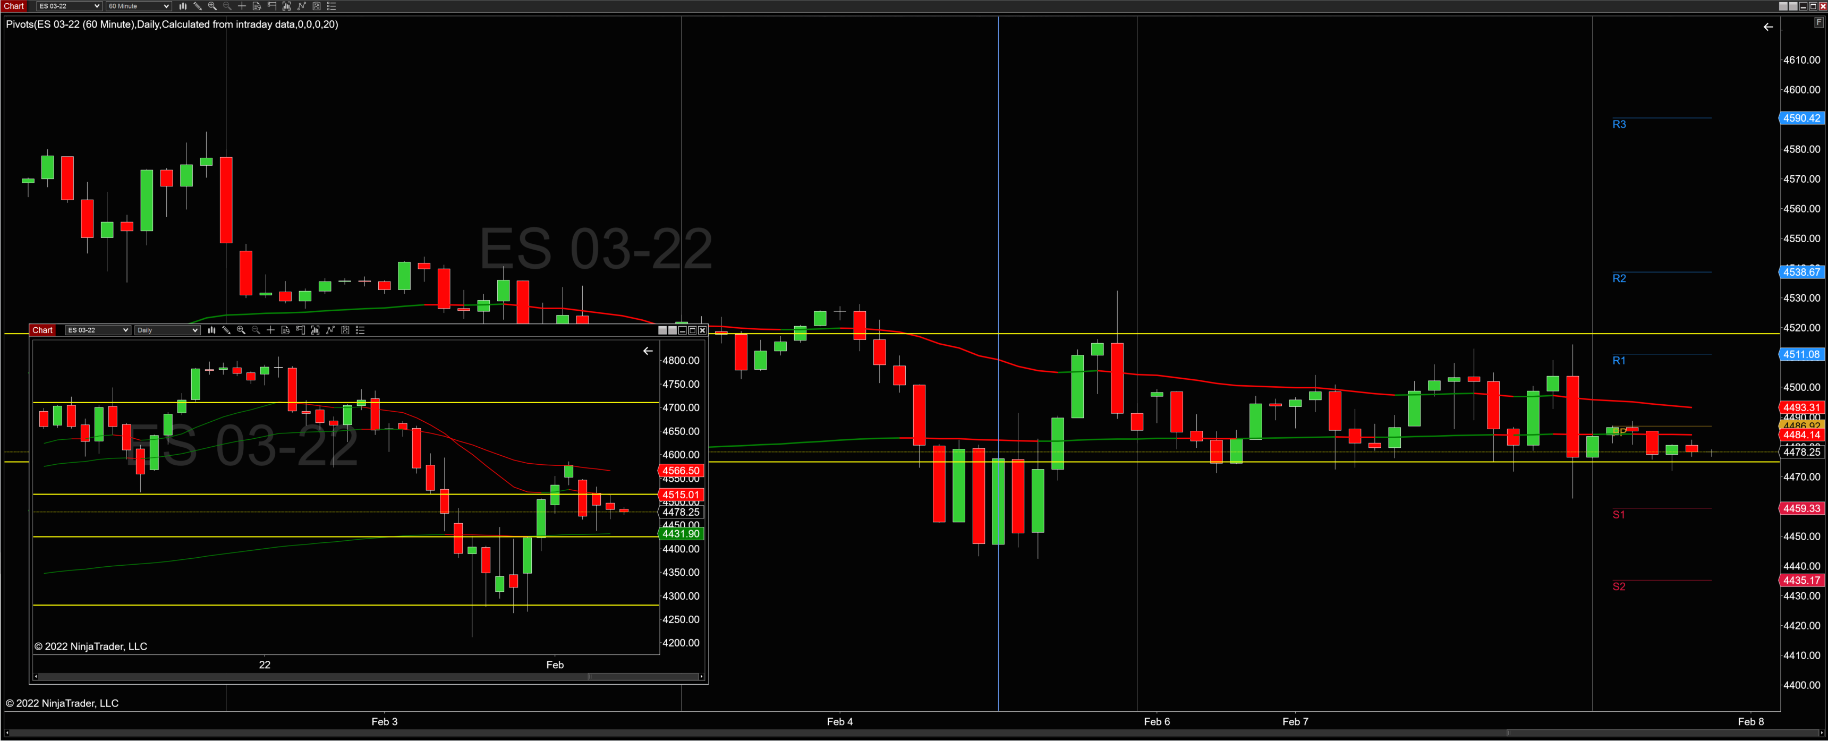Click return arrow on 60 Minute chart

(x=1767, y=27)
